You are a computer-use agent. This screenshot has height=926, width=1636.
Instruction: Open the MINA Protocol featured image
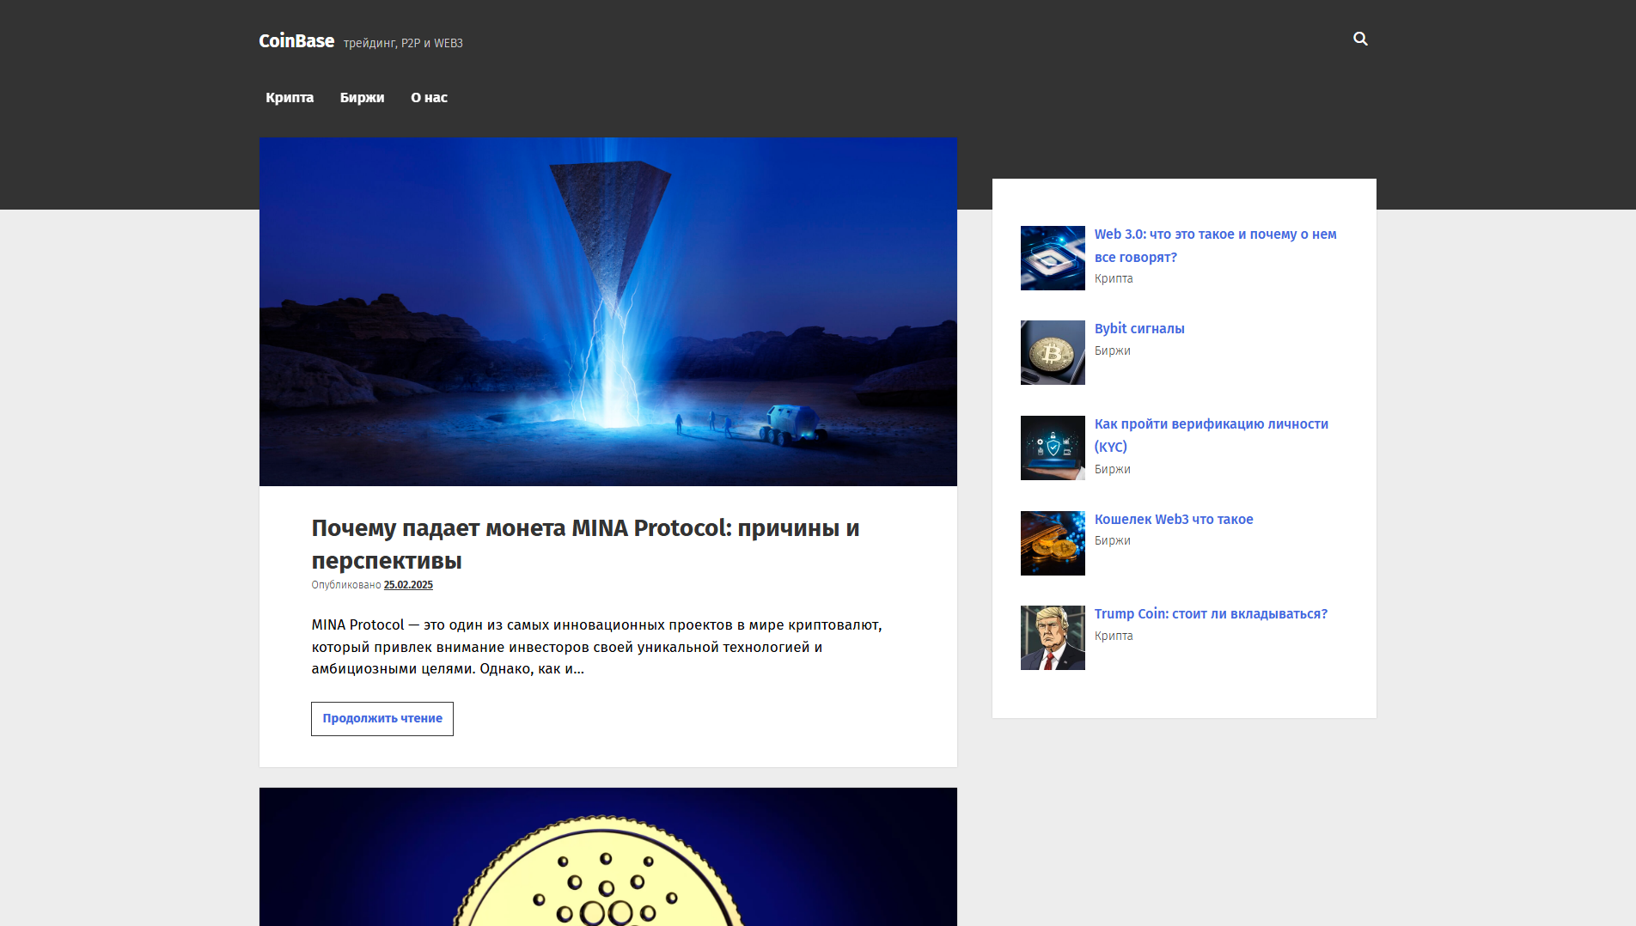(608, 312)
